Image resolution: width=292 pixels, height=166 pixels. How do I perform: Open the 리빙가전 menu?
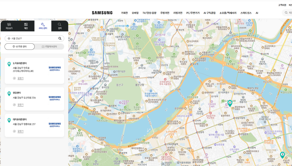click(x=178, y=13)
